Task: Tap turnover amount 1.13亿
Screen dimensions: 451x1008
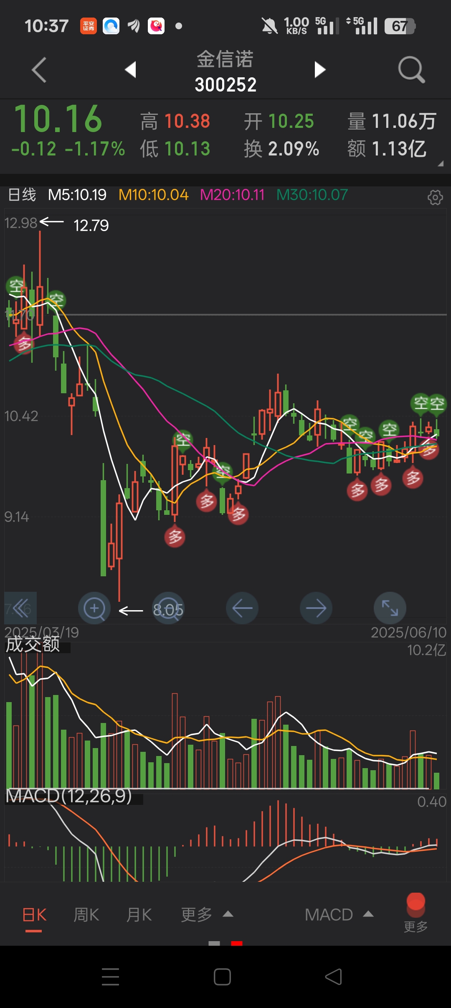Action: (x=399, y=149)
